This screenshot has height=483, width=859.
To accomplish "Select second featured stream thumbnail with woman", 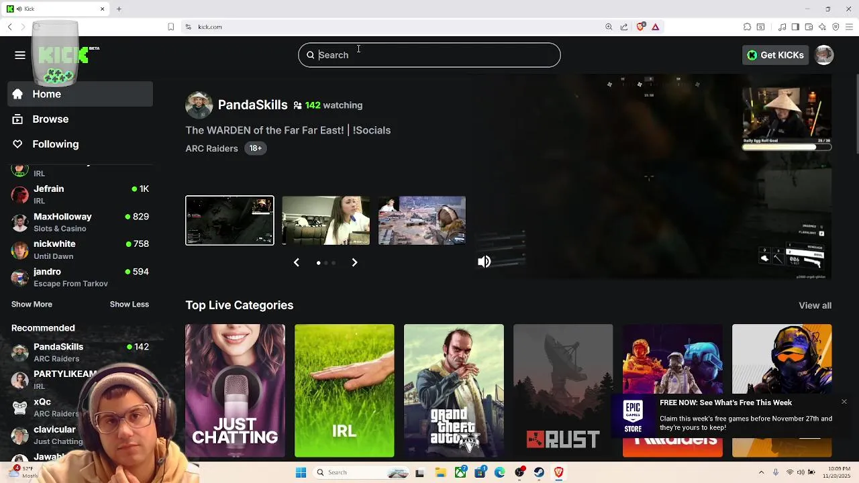I will 325,220.
